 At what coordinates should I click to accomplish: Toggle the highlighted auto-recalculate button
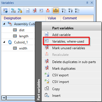(56, 11)
